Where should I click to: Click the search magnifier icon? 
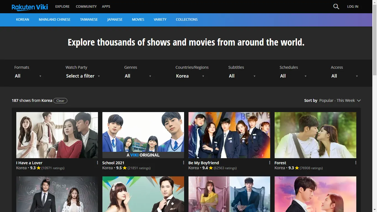tap(336, 7)
